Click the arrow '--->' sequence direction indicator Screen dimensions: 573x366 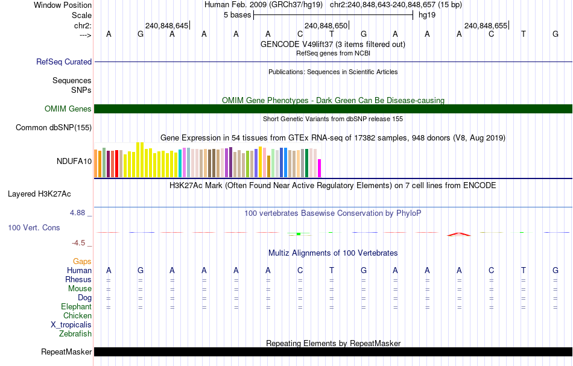click(86, 35)
